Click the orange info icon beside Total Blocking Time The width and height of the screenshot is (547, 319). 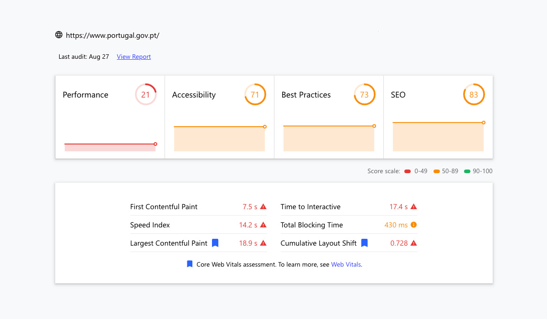coord(413,225)
